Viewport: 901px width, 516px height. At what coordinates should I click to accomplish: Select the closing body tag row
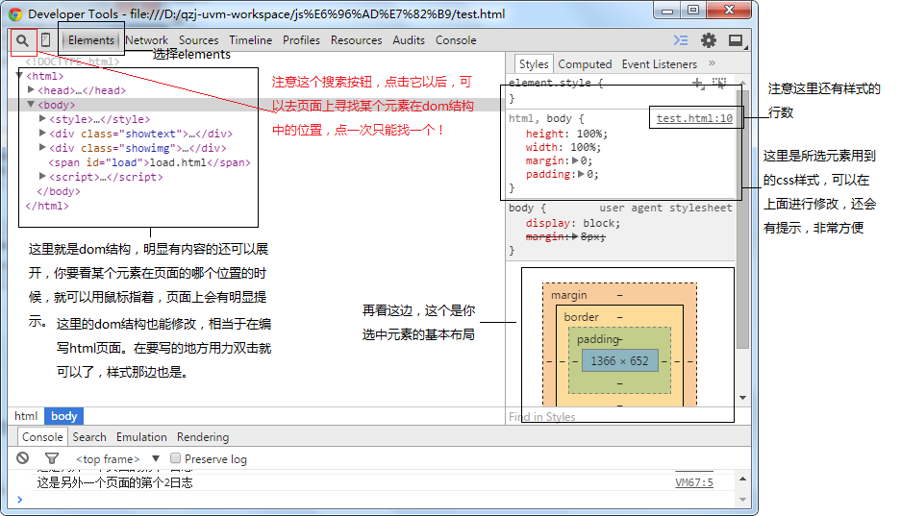(59, 191)
